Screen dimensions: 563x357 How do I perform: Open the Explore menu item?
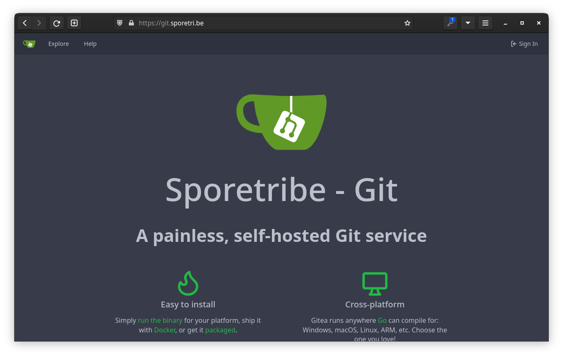tap(58, 44)
